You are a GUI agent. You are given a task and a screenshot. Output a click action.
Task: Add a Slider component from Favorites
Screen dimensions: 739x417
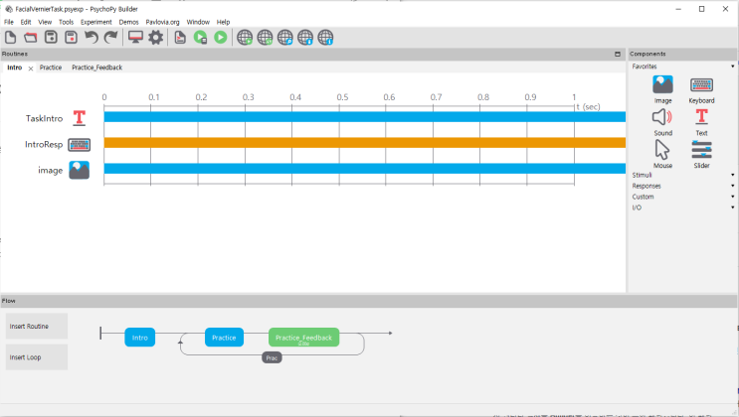pos(701,154)
